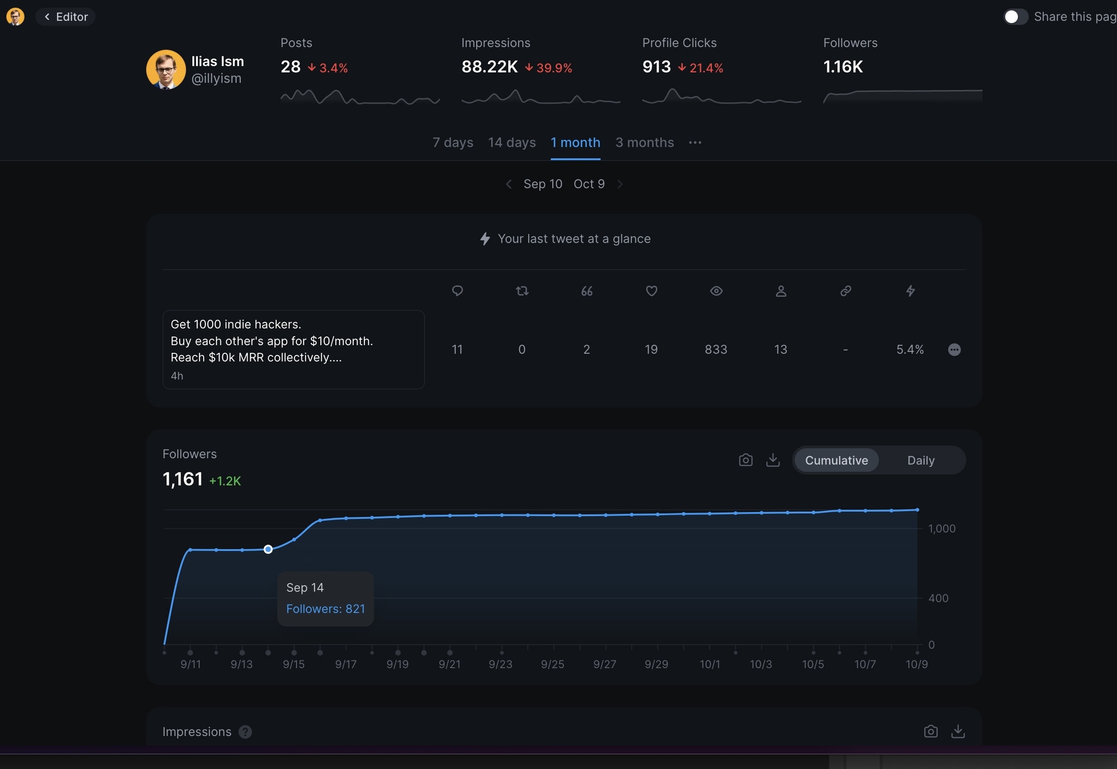Return to the Editor

[x=66, y=16]
